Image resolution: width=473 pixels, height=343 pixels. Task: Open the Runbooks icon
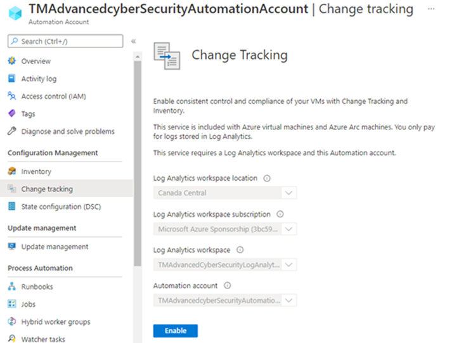pyautogui.click(x=11, y=287)
